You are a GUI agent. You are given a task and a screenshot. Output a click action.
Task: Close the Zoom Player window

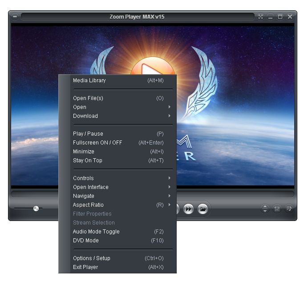290,17
